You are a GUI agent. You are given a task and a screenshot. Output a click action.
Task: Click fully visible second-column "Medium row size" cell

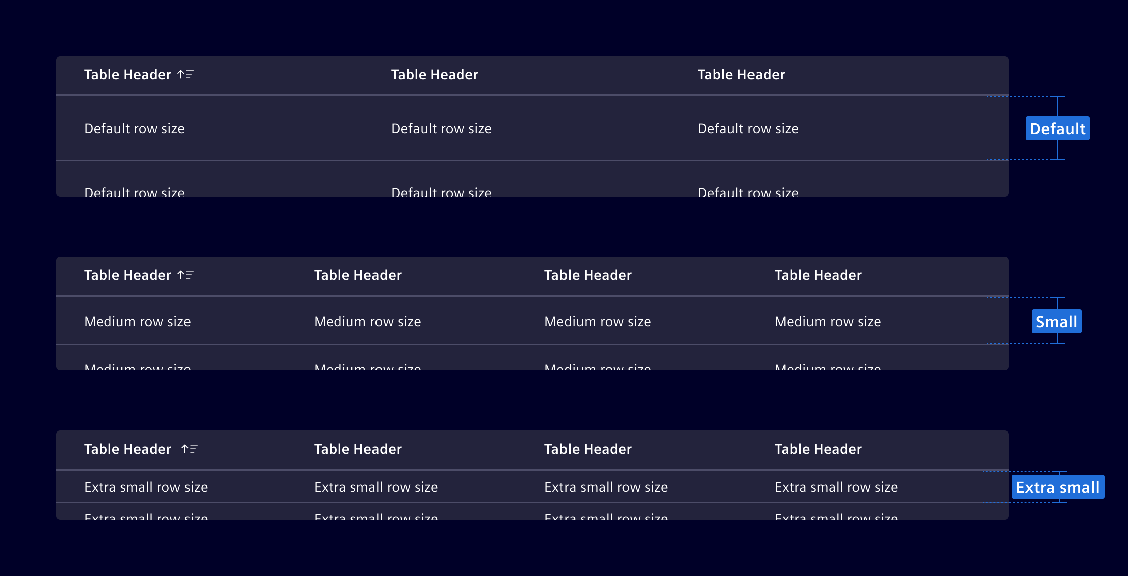(367, 322)
